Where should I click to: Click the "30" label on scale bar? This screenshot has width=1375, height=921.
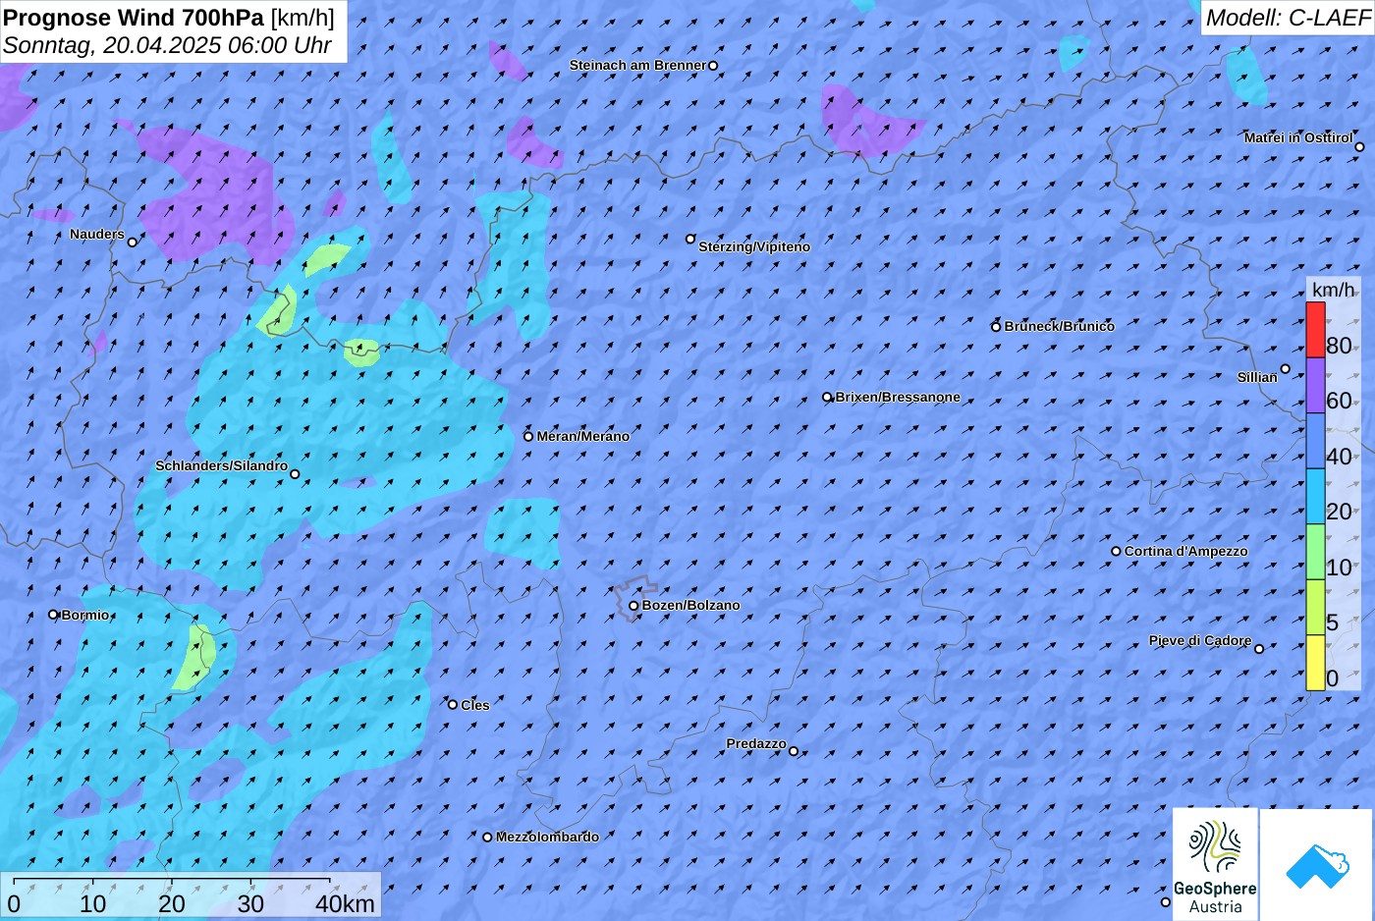[250, 903]
